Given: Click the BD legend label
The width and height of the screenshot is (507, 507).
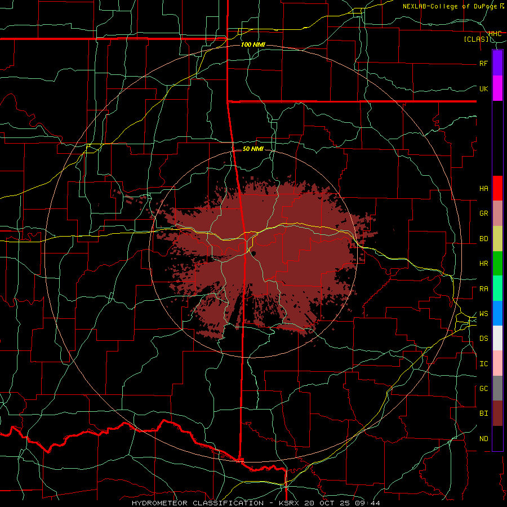Looking at the screenshot, I should point(484,239).
